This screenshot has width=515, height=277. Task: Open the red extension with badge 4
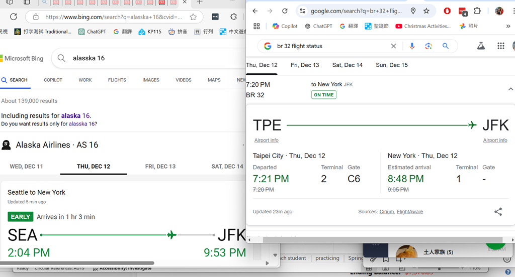click(463, 12)
